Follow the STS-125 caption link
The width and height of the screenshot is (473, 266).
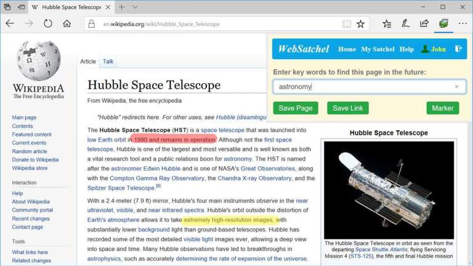coord(361,256)
